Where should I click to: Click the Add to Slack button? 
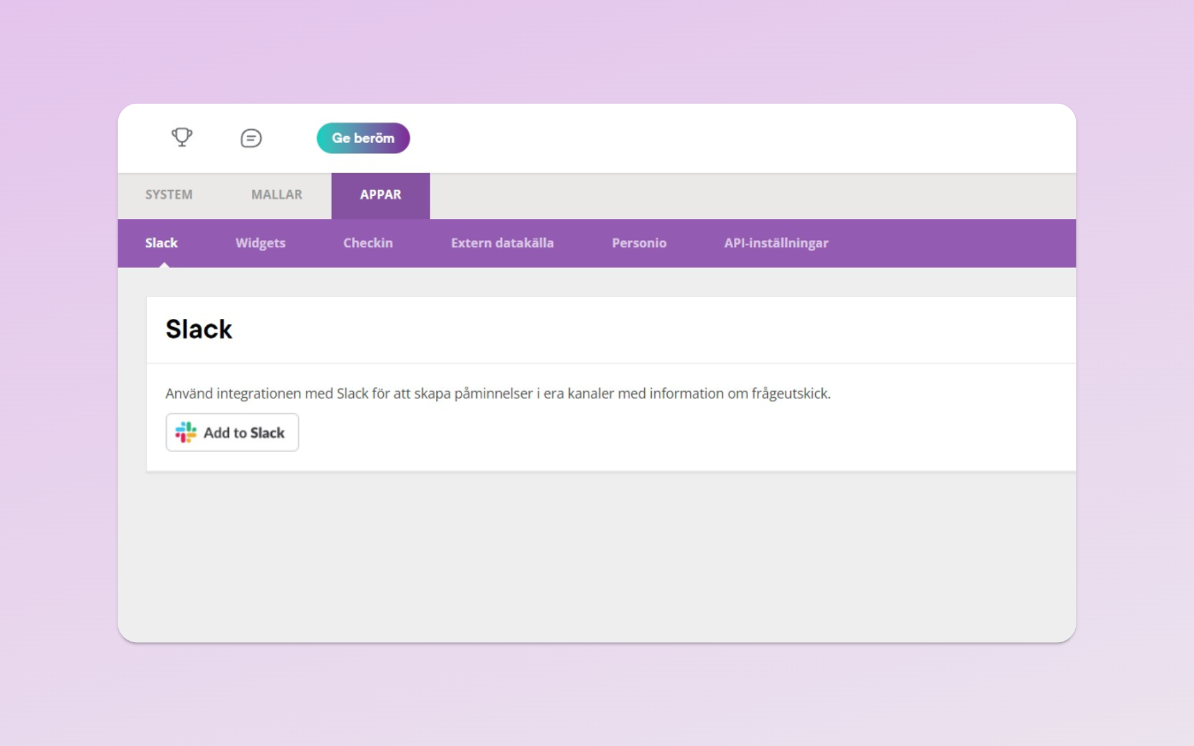232,432
